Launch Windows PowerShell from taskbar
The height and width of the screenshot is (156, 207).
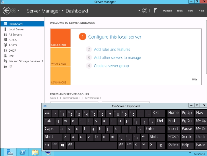[22, 152]
